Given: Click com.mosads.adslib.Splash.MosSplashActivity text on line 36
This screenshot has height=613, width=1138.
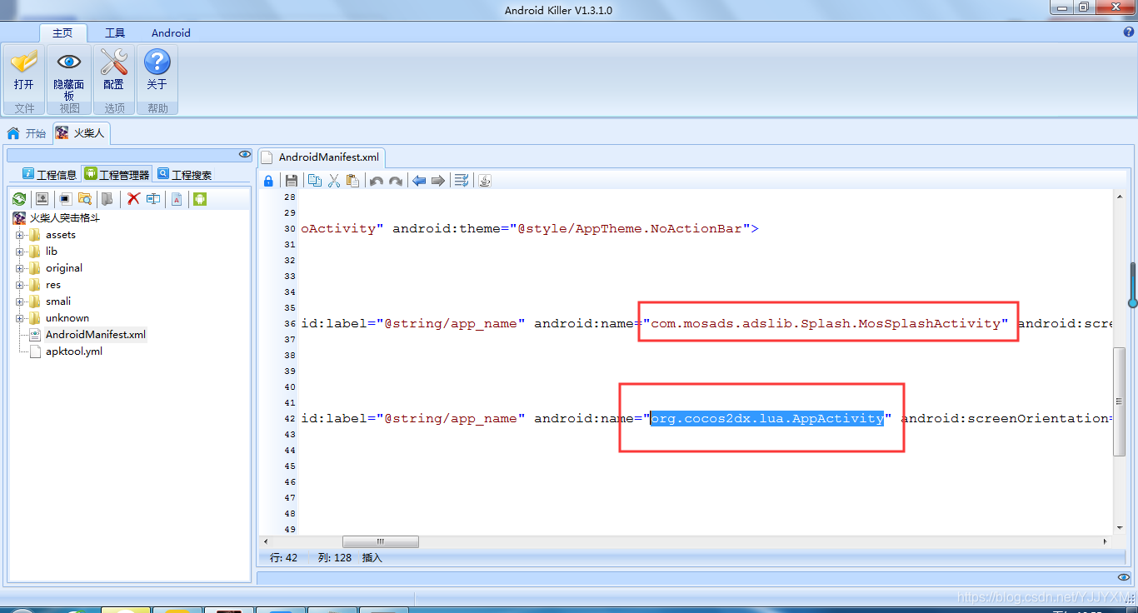Looking at the screenshot, I should pyautogui.click(x=826, y=323).
